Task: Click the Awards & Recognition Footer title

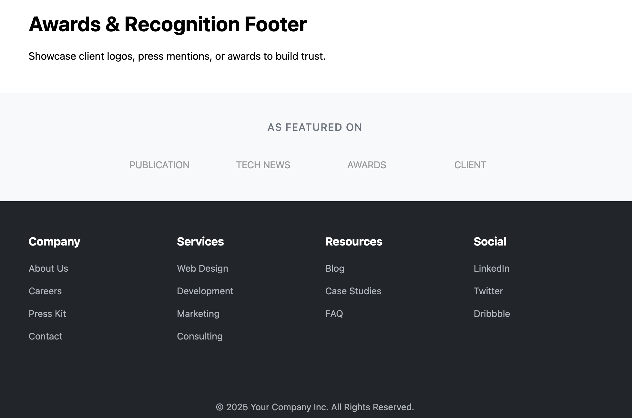Action: click(168, 24)
